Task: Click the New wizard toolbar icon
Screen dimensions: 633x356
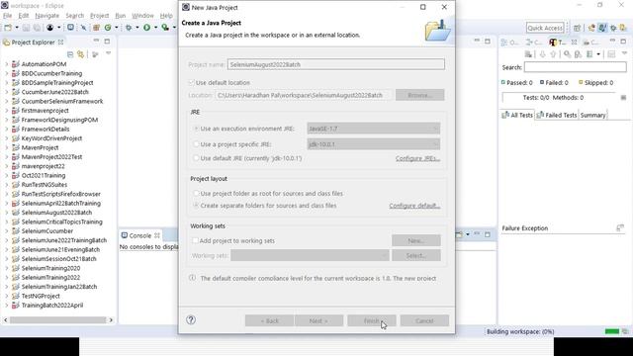Action: coord(8,28)
